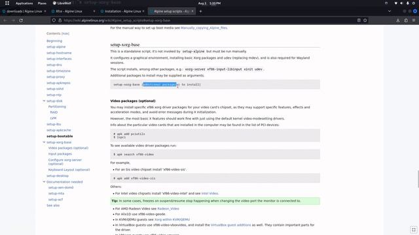Open the browser hamburger menu

[x=414, y=20]
